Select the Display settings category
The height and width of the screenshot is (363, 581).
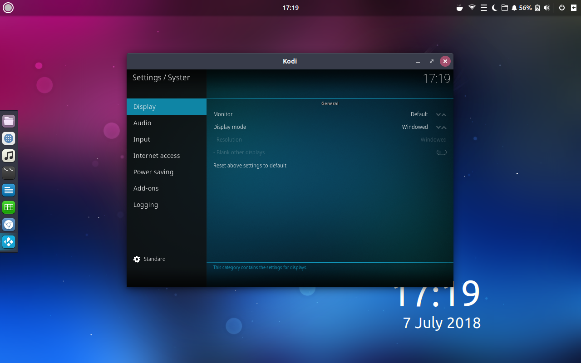tap(167, 107)
